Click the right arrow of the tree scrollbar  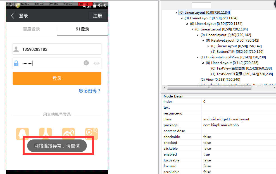(274, 87)
